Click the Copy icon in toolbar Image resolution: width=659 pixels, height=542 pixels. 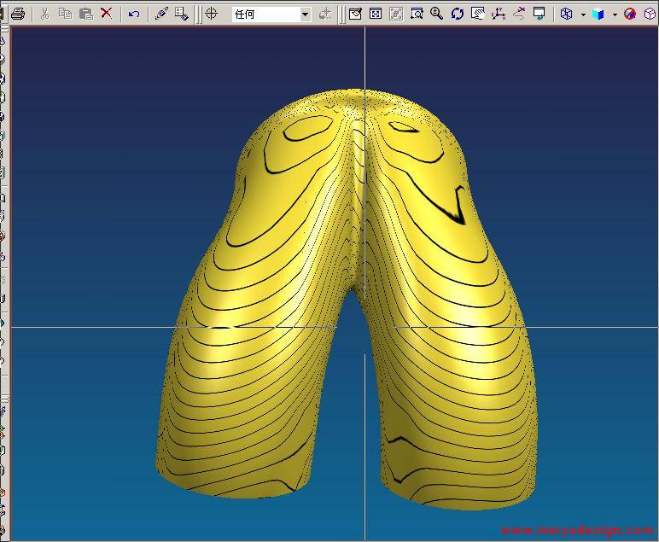point(65,14)
